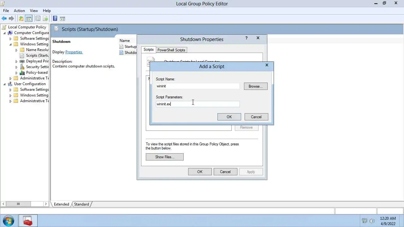Click the Scripts (Startup/Shutdown) tree icon
The width and height of the screenshot is (404, 227).
22,55
